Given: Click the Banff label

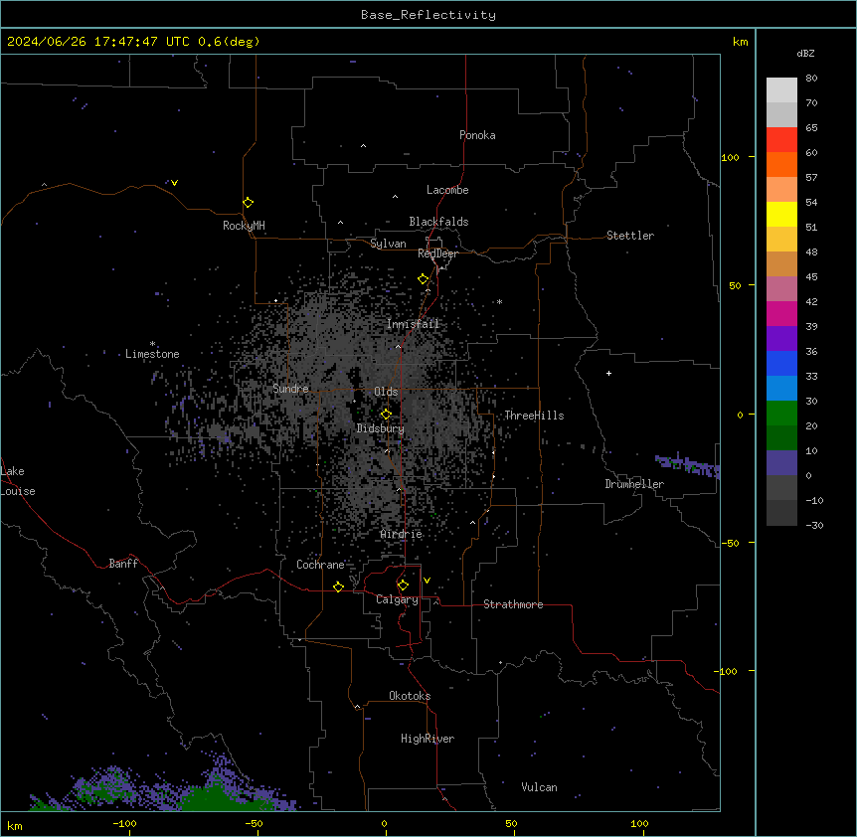Looking at the screenshot, I should tap(123, 564).
